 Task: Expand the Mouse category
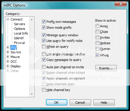[8, 57]
